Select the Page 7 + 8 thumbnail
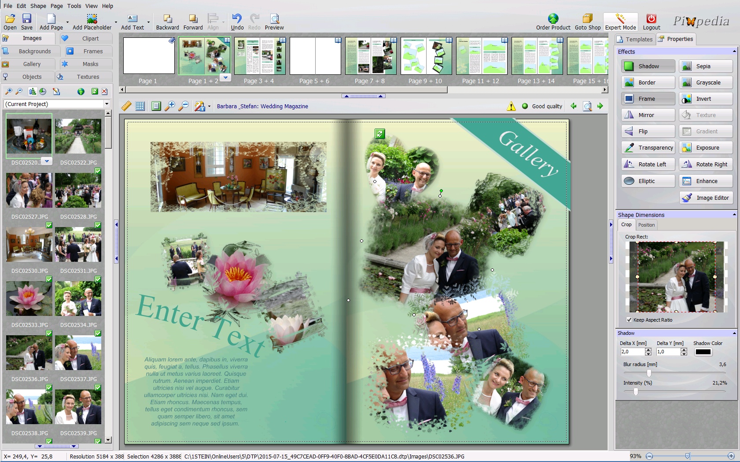The height and width of the screenshot is (462, 740). coord(370,56)
